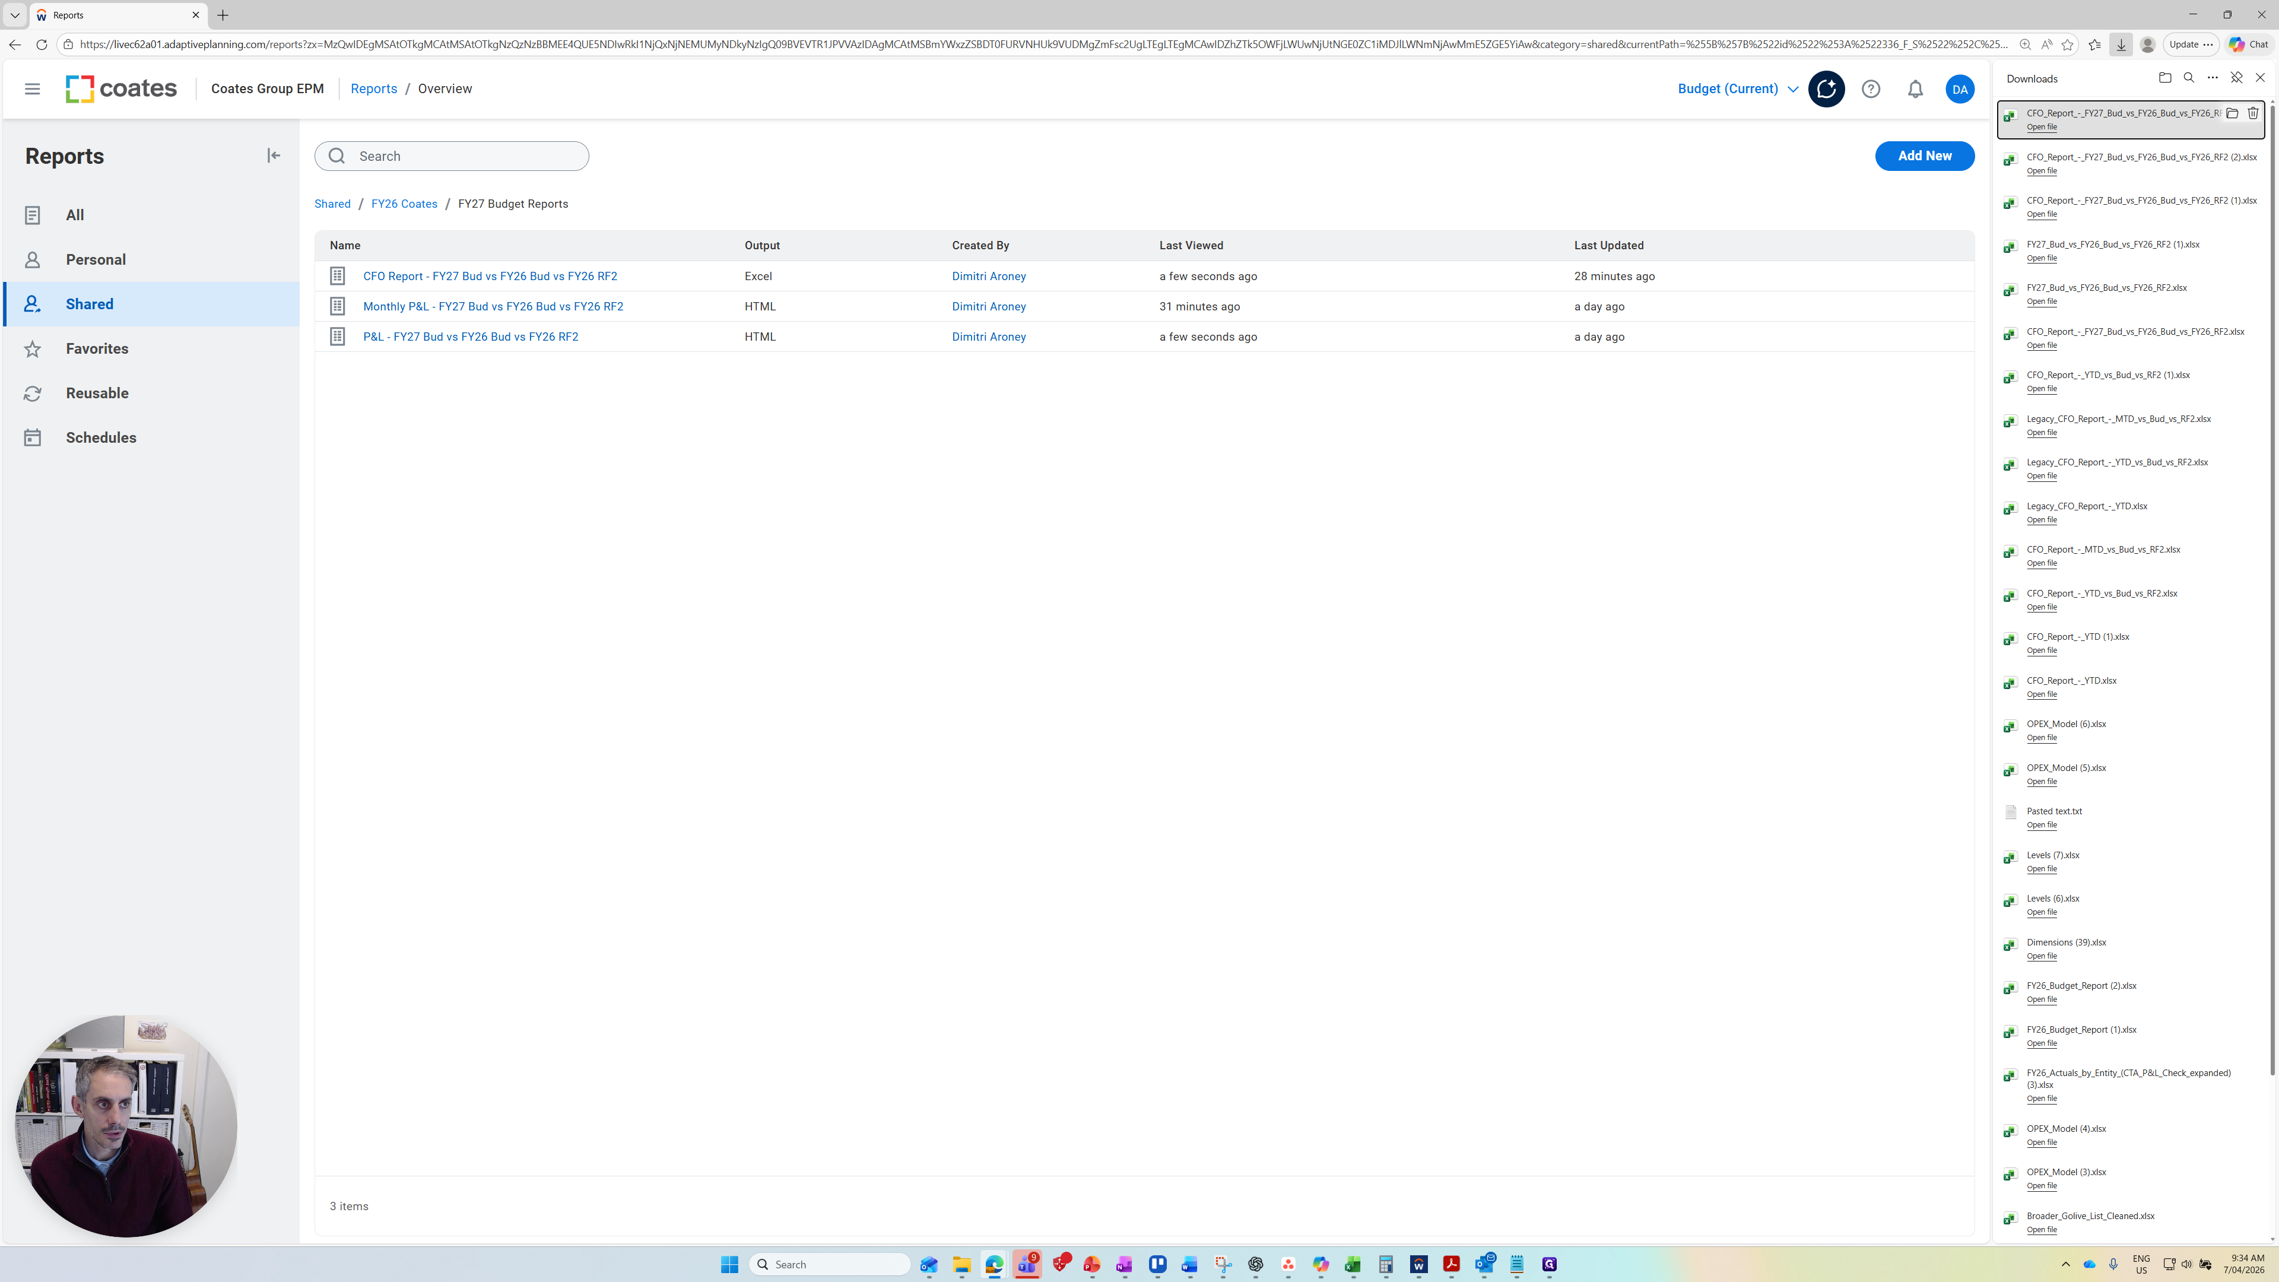2279x1282 pixels.
Task: Click the FY26 Coates breadcrumb
Action: tap(404, 204)
